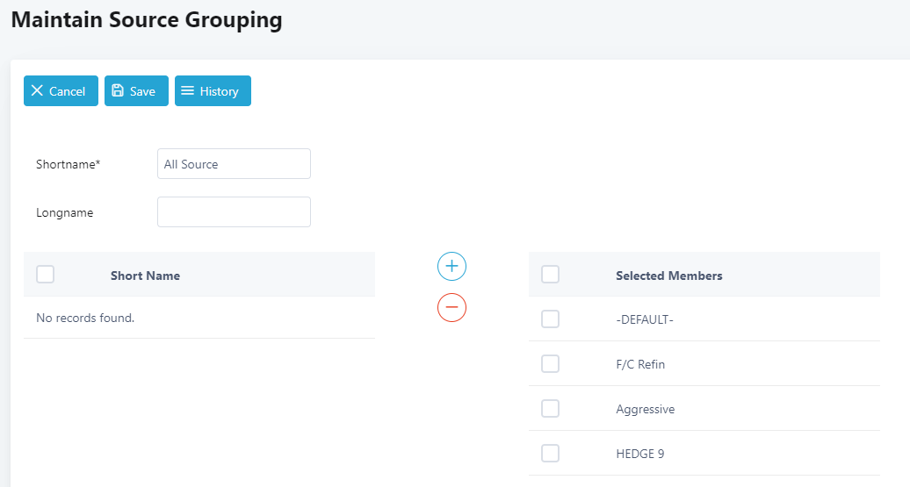This screenshot has width=910, height=487.
Task: Tick the select-all checkbox beside Selected Members
Action: [550, 275]
